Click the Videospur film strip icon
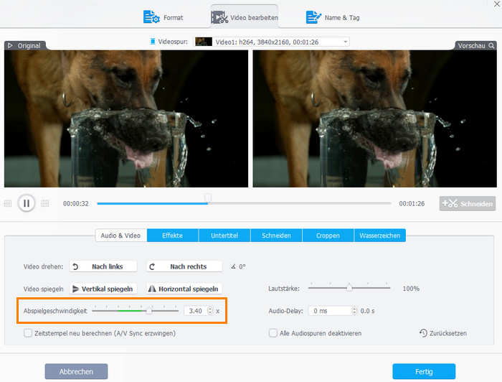The height and width of the screenshot is (382, 502). click(153, 42)
